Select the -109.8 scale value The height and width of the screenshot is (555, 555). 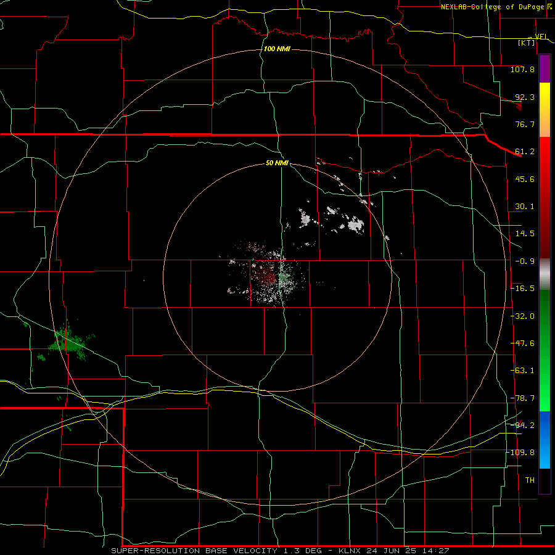tap(520, 453)
